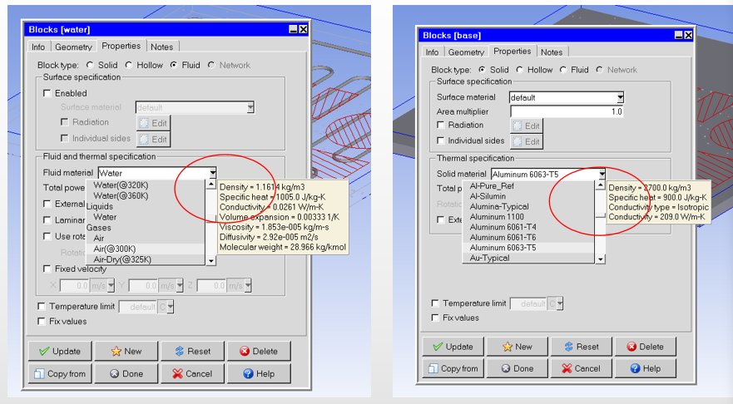Enable Temperature limit checkbox in water dialog

42,307
